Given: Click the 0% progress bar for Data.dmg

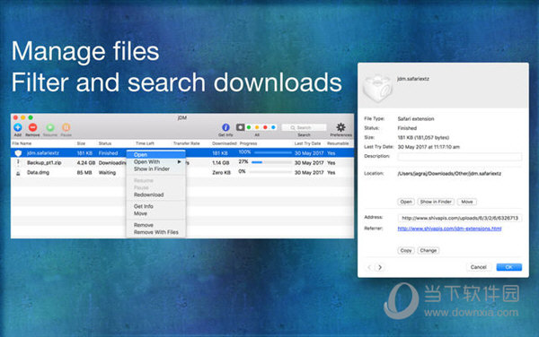Looking at the screenshot, I should (270, 172).
